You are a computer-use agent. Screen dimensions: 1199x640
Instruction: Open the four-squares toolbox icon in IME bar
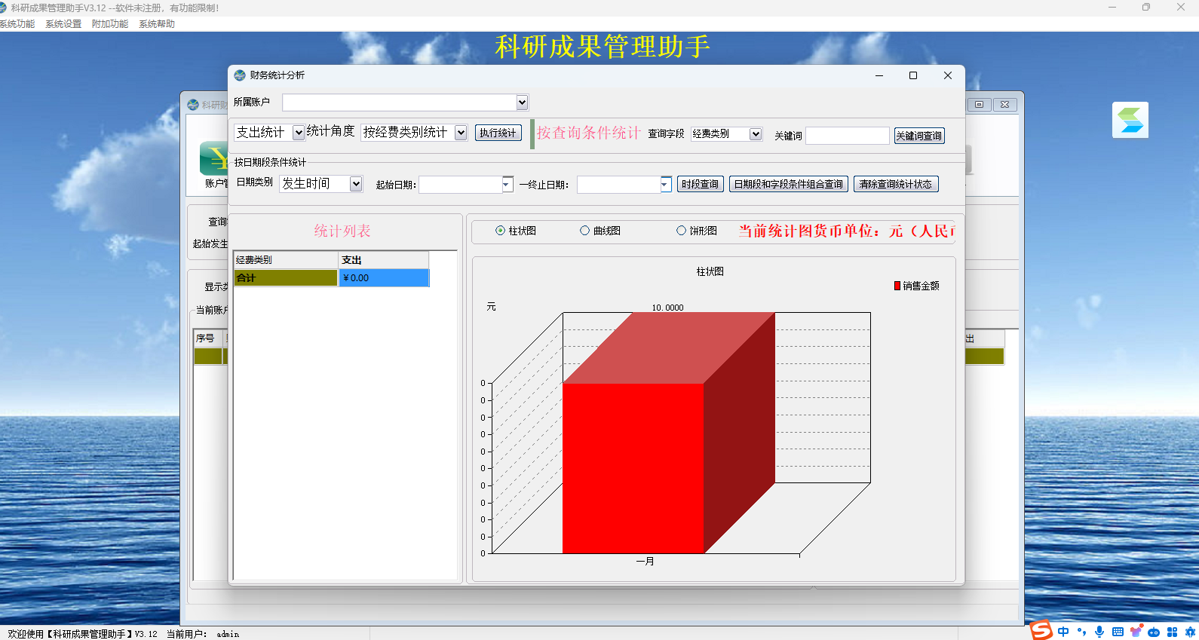1172,632
